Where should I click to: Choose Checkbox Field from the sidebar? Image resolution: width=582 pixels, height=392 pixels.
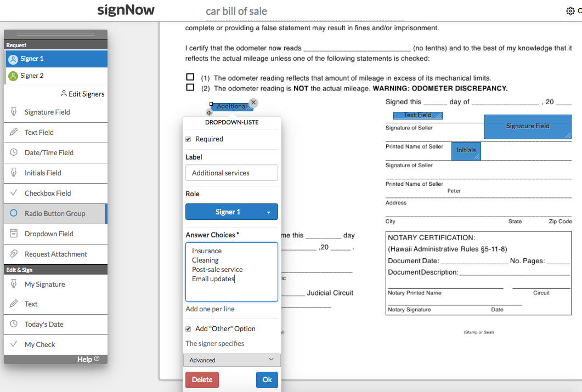[55, 193]
